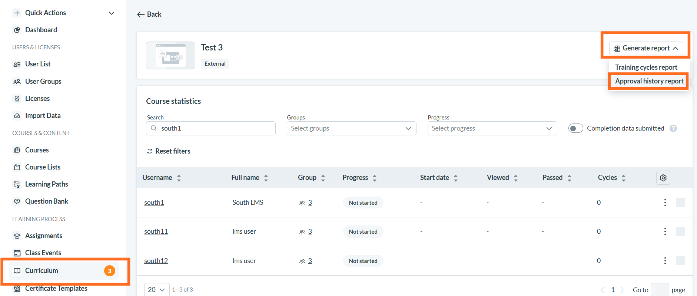697x296 pixels.
Task: Sort the table by Full name
Action: click(266, 178)
